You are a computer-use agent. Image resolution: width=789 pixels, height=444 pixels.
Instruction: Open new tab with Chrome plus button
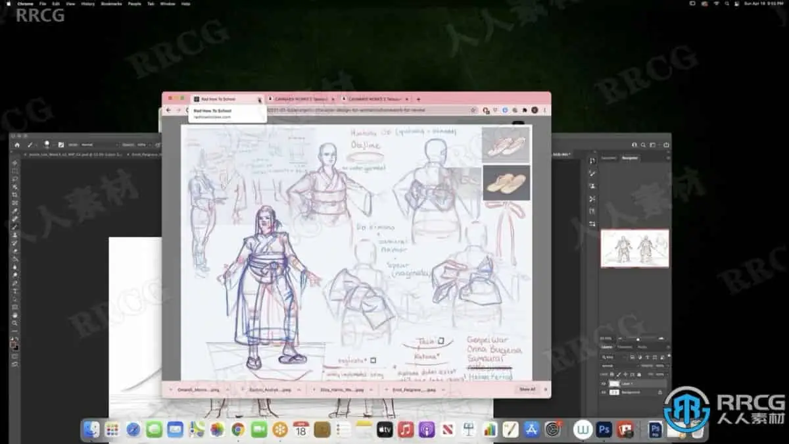[x=418, y=99]
